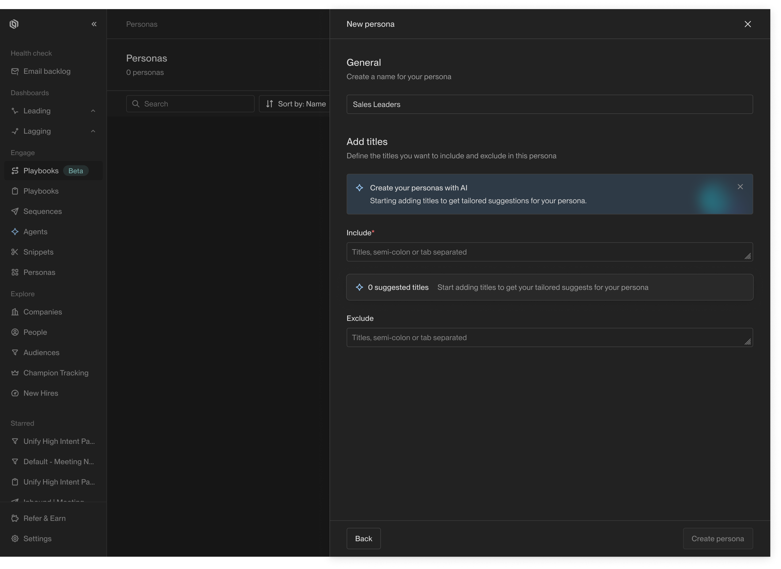781x569 pixels.
Task: Dismiss the Create personas with AI banner
Action: (740, 187)
